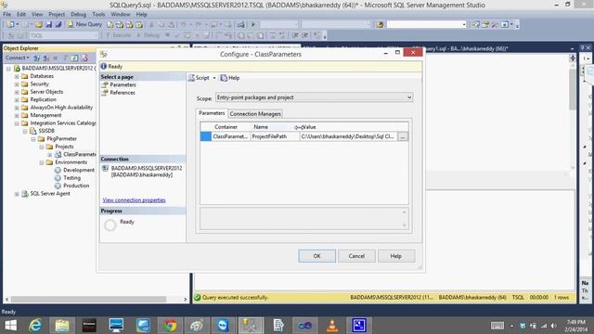The width and height of the screenshot is (594, 334).
Task: Open the Tools menu
Action: tap(98, 14)
